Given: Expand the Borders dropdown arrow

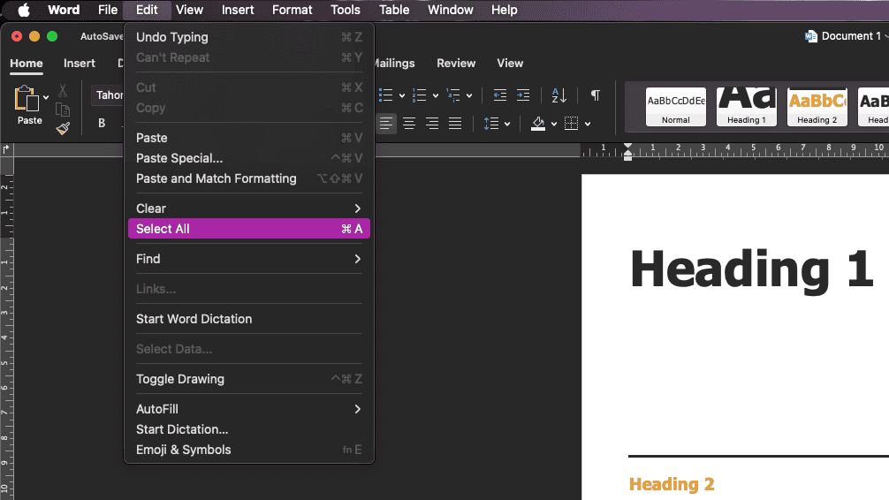Looking at the screenshot, I should click(588, 124).
